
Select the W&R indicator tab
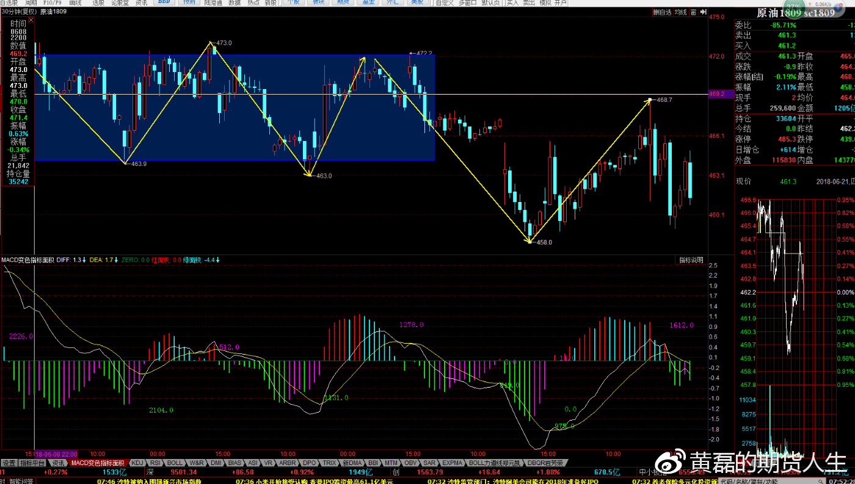(197, 463)
